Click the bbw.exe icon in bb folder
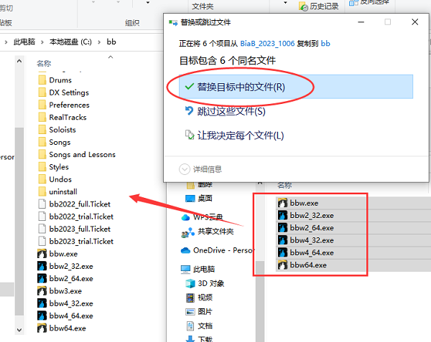This screenshot has height=342, width=431. pyautogui.click(x=42, y=254)
